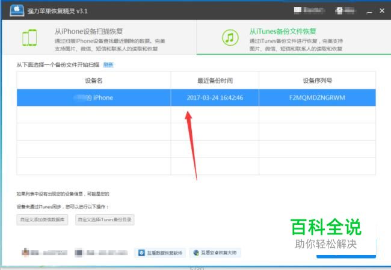Select the iPhone backup row device name

tap(94, 98)
